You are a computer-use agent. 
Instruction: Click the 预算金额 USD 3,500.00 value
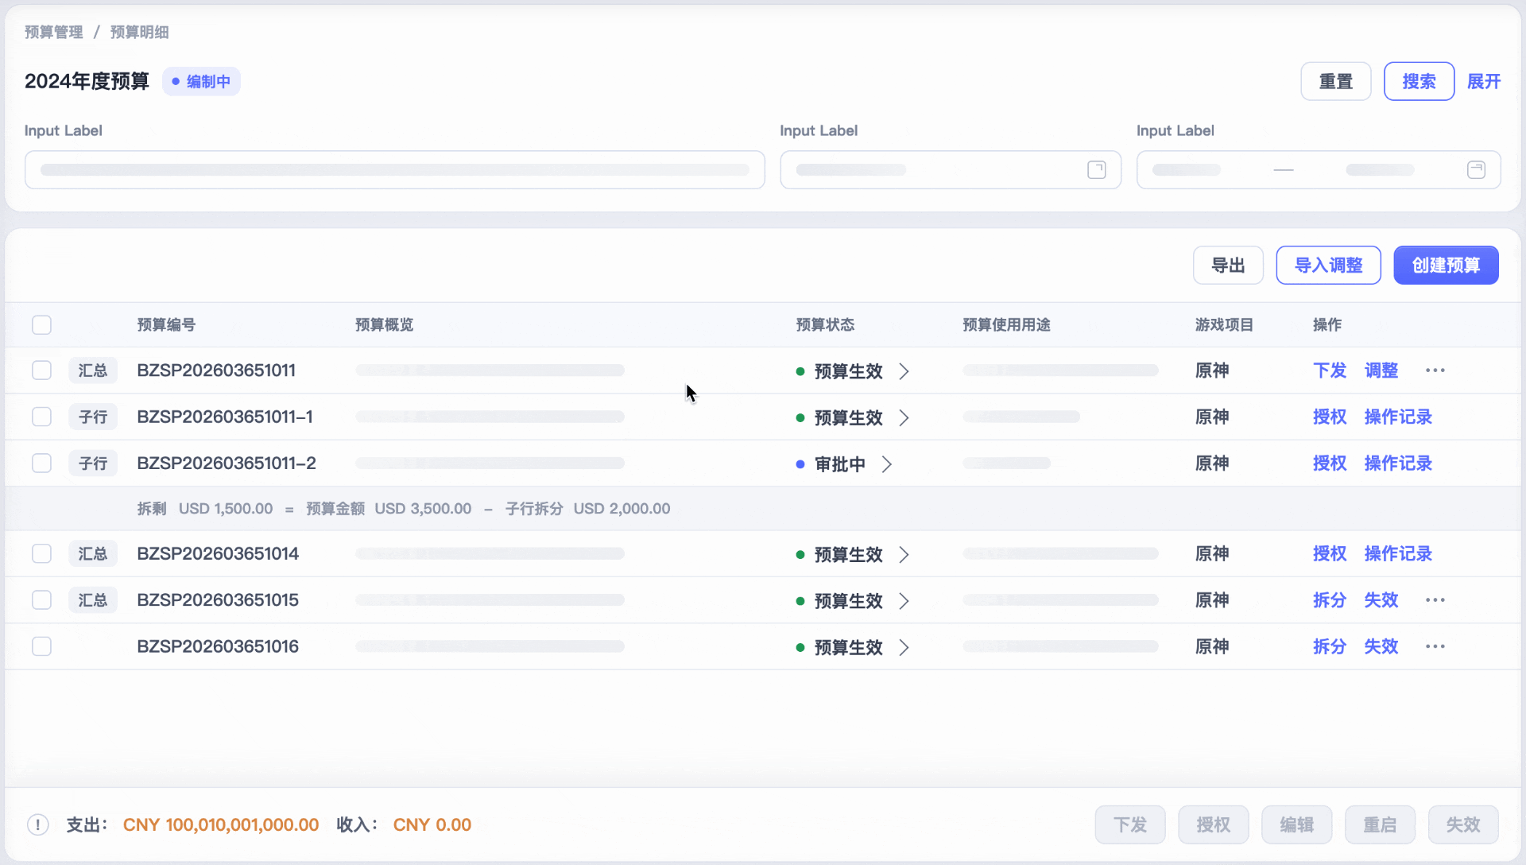coord(389,509)
